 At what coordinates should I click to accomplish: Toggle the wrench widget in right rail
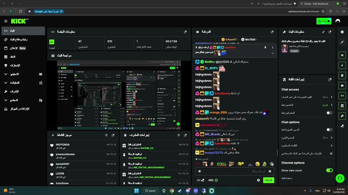pos(342,116)
